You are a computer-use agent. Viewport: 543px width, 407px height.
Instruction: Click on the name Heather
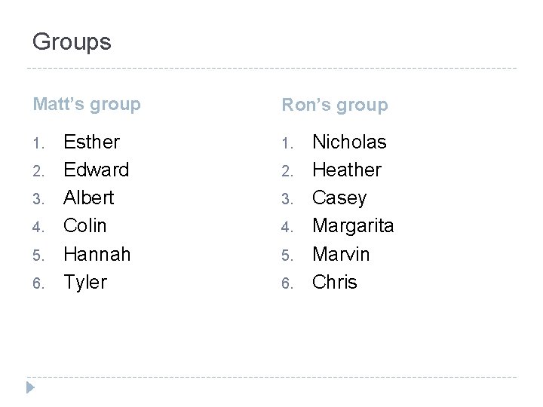click(x=347, y=170)
